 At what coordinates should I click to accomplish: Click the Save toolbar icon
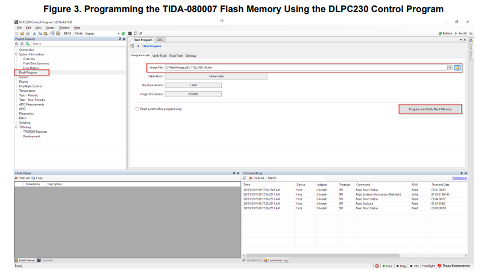(x=28, y=33)
